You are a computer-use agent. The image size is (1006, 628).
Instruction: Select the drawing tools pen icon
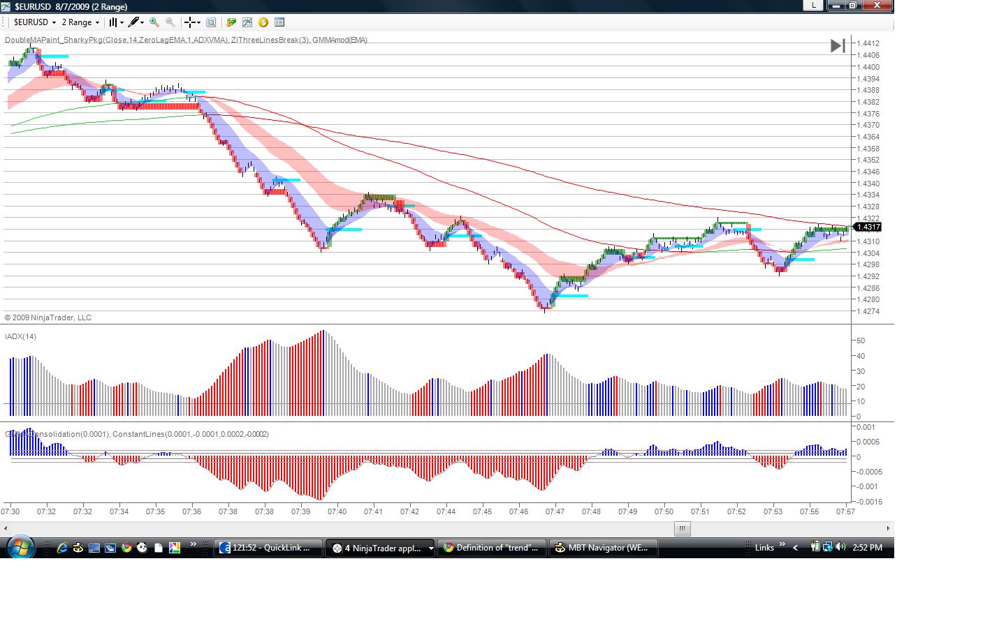tap(136, 22)
